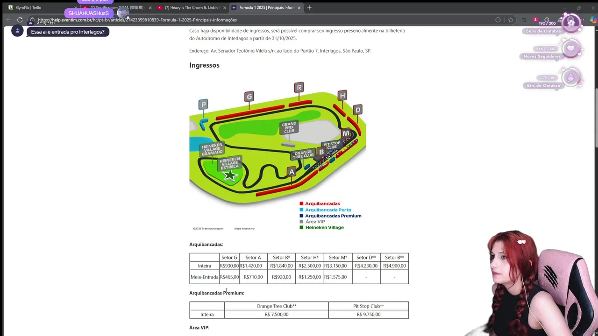Click the green Heineken Village legend swatch

(301, 228)
